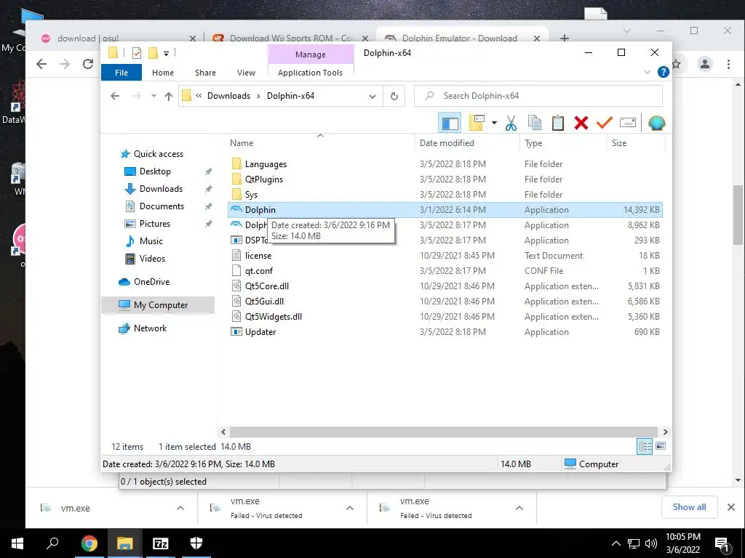Open the Share ribbon tab

pos(205,73)
